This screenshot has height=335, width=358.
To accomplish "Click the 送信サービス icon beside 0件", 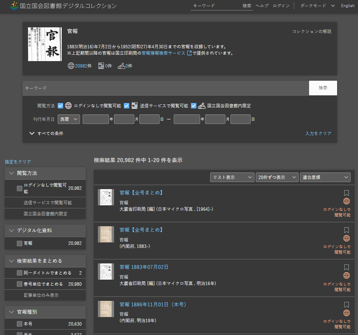I will pos(101,66).
